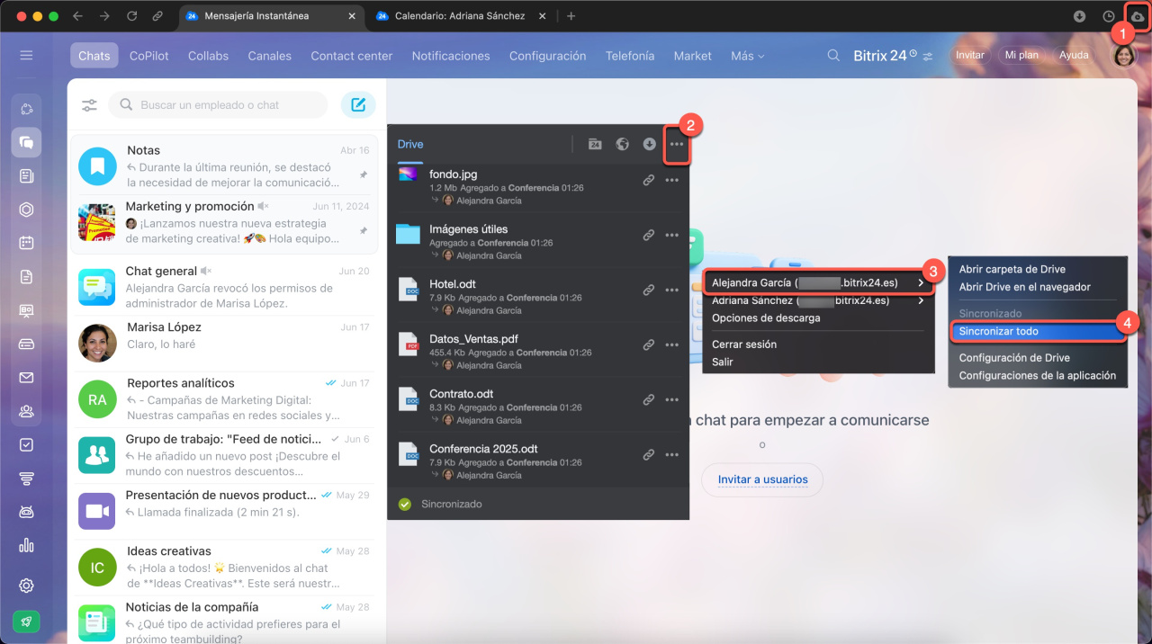The width and height of the screenshot is (1152, 644).
Task: Open the Collabs tab
Action: tap(208, 56)
